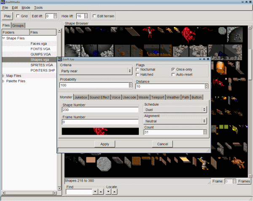Select the red winged gargoyle shape
Screen dimensions: 253x201
pos(148,31)
